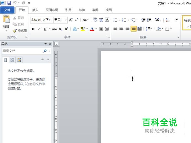Go to previous heading with the up arrow

(x=43, y=59)
